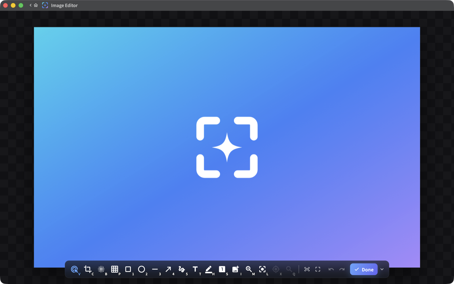Screen dimensions: 454x284
Task: Minimize the window with yellow button
Action: (13, 5)
